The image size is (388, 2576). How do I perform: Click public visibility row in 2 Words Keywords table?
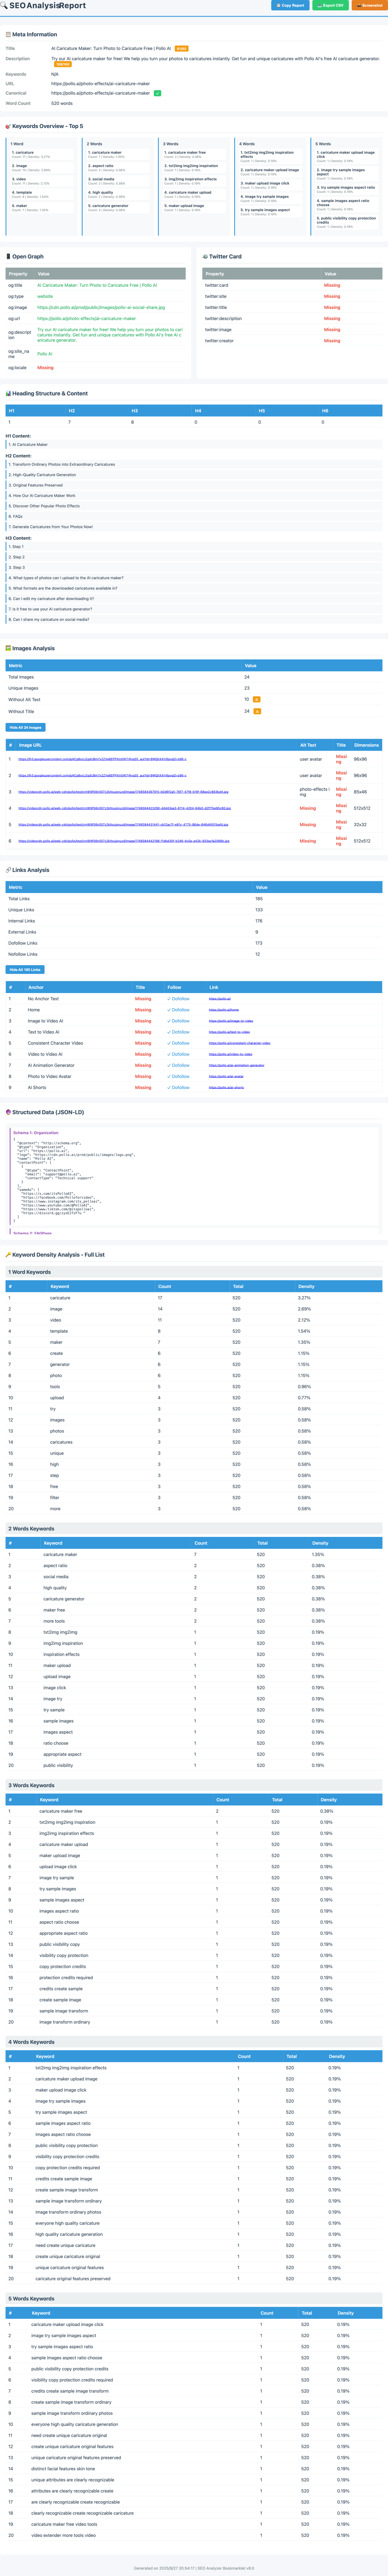coord(194,1765)
